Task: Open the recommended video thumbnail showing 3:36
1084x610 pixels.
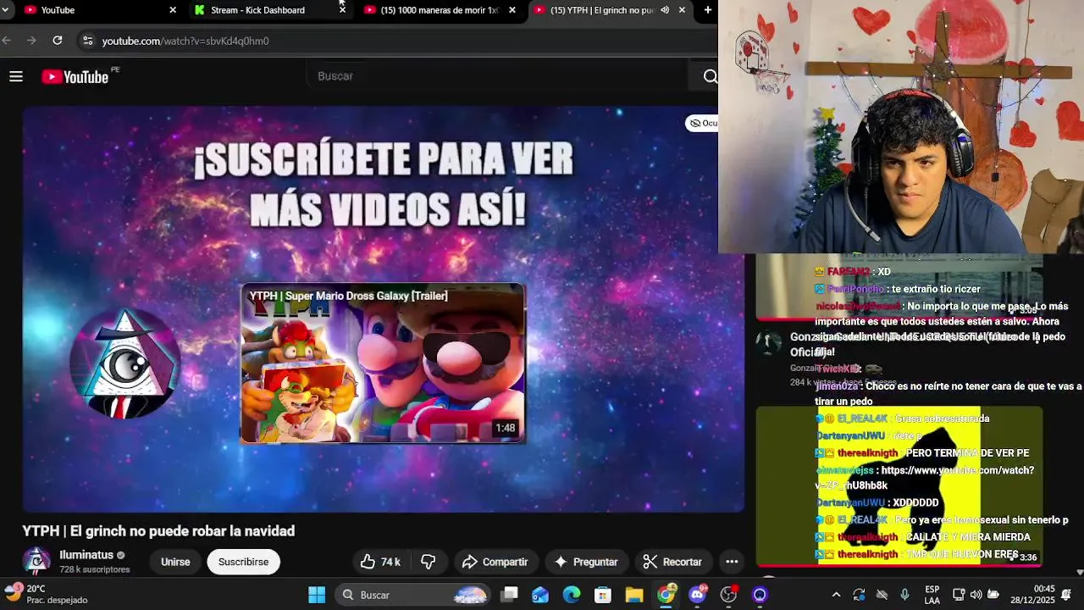Action: tap(899, 485)
